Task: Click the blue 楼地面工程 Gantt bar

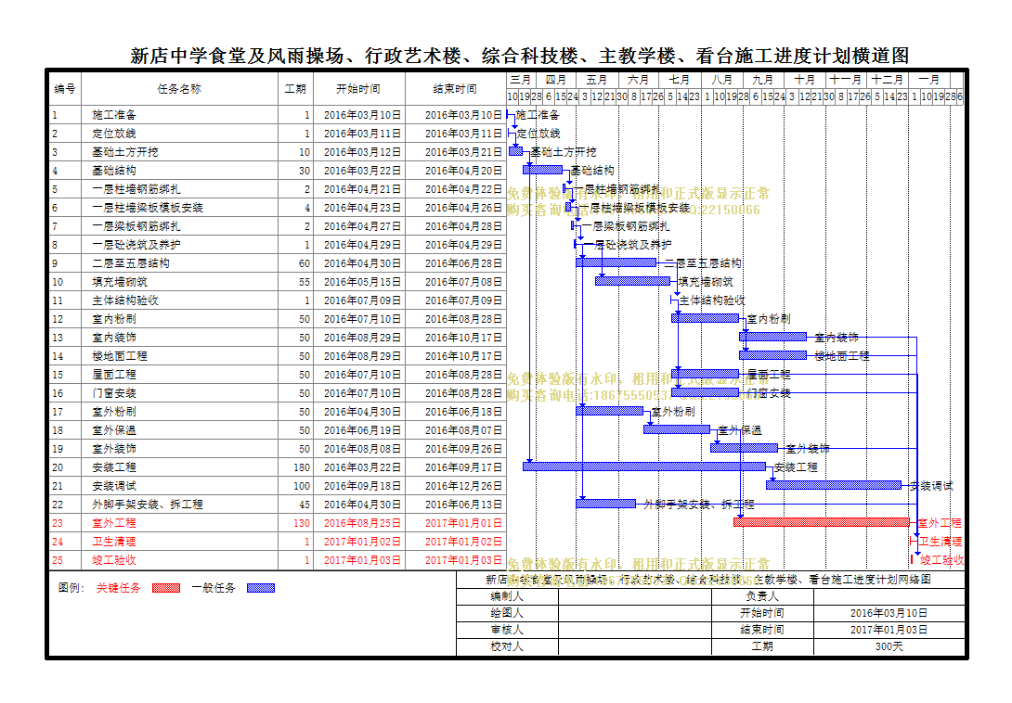Action: [772, 354]
